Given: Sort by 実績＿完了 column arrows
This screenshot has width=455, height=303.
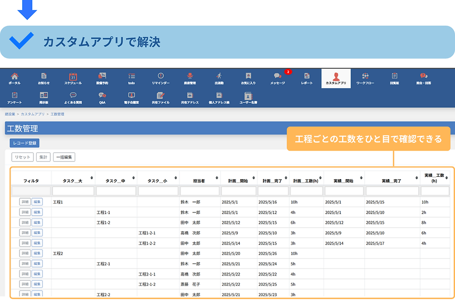Looking at the screenshot, I should click(417, 178).
